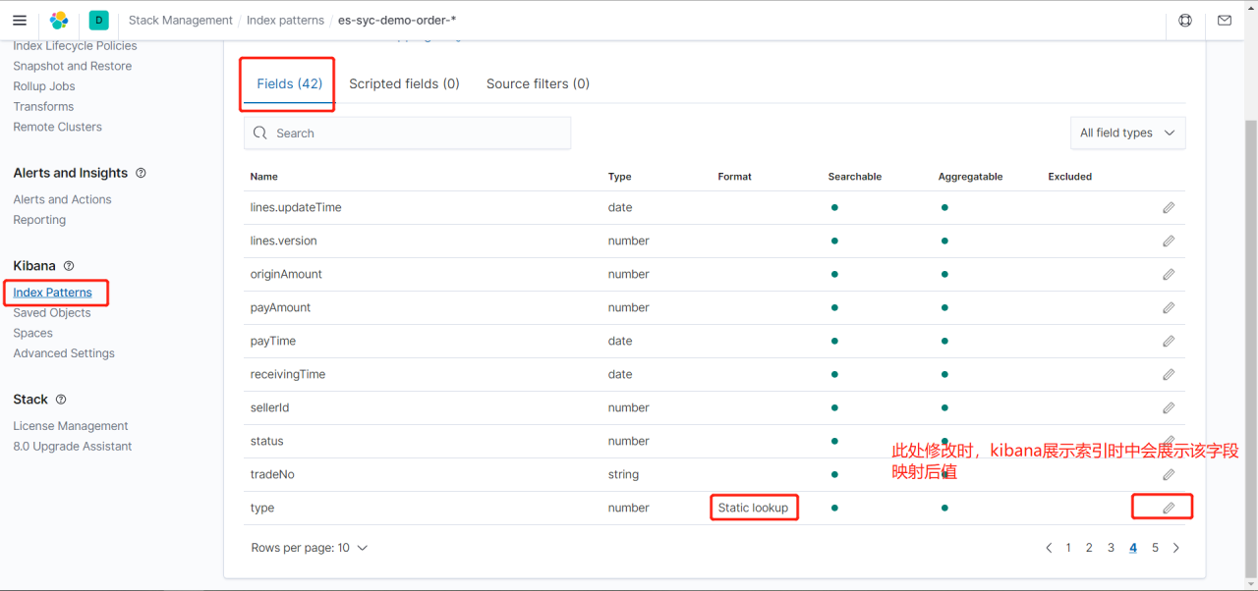Click the fields Search input box
Viewport: 1258px width, 591px height.
click(407, 134)
